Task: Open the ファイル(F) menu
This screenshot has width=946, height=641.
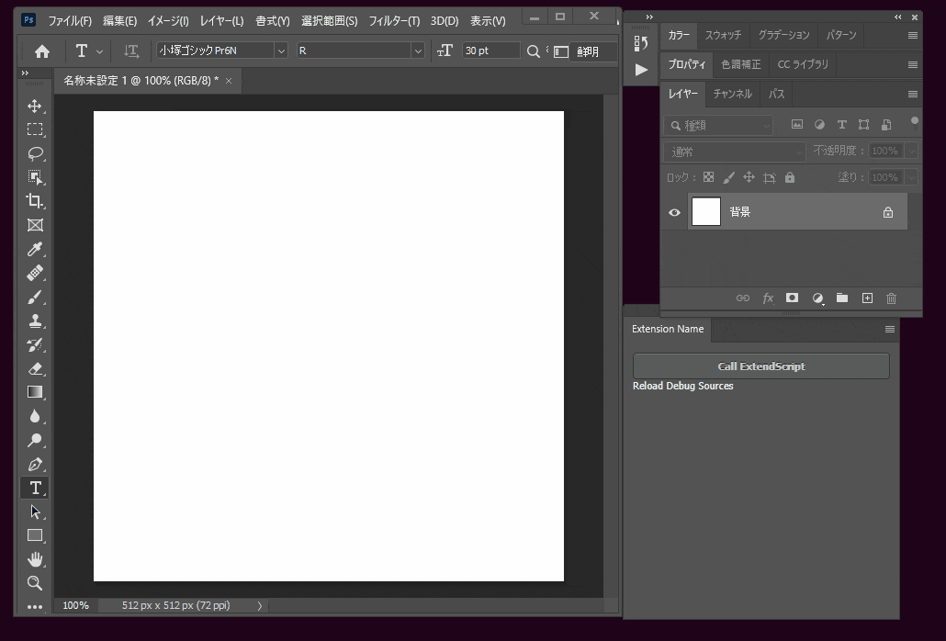Action: 70,21
